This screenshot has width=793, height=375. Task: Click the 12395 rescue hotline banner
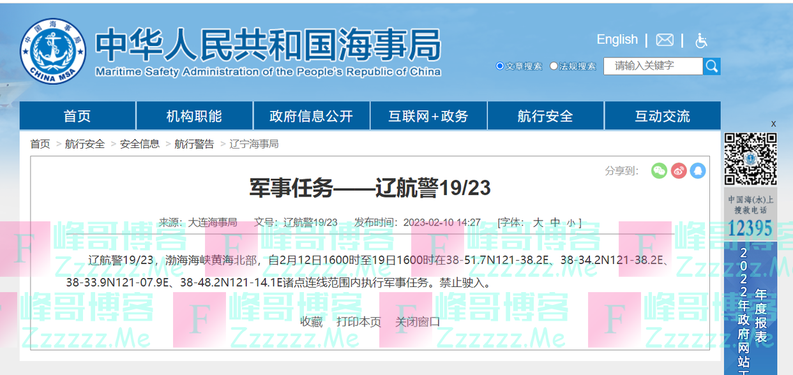[x=750, y=216]
